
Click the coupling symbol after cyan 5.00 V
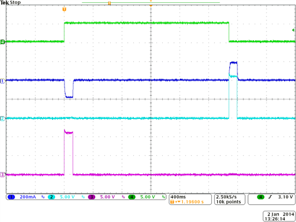[83, 197]
